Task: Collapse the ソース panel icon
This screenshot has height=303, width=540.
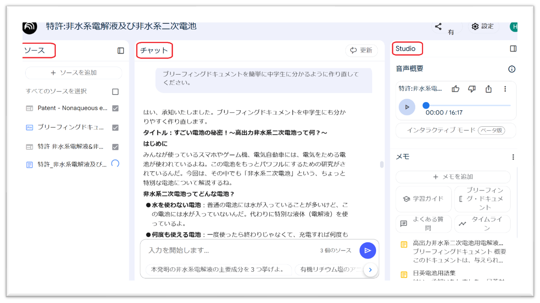Action: click(x=121, y=51)
